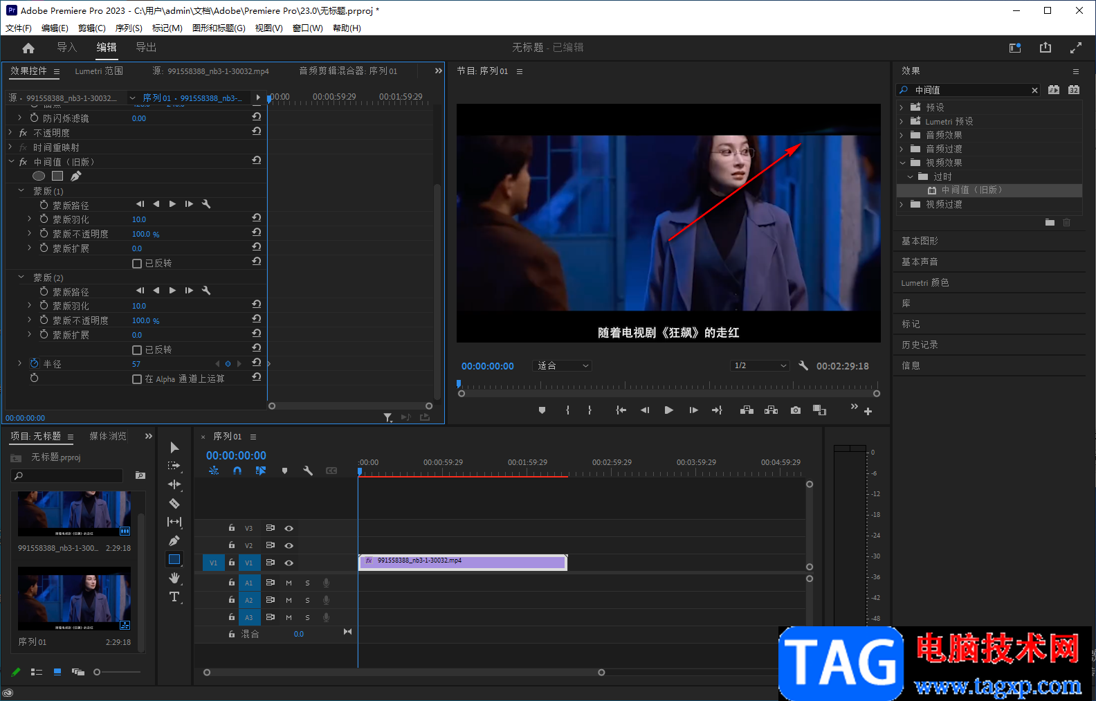The width and height of the screenshot is (1096, 701).
Task: Switch to the 导出 workspace tab
Action: coord(146,47)
